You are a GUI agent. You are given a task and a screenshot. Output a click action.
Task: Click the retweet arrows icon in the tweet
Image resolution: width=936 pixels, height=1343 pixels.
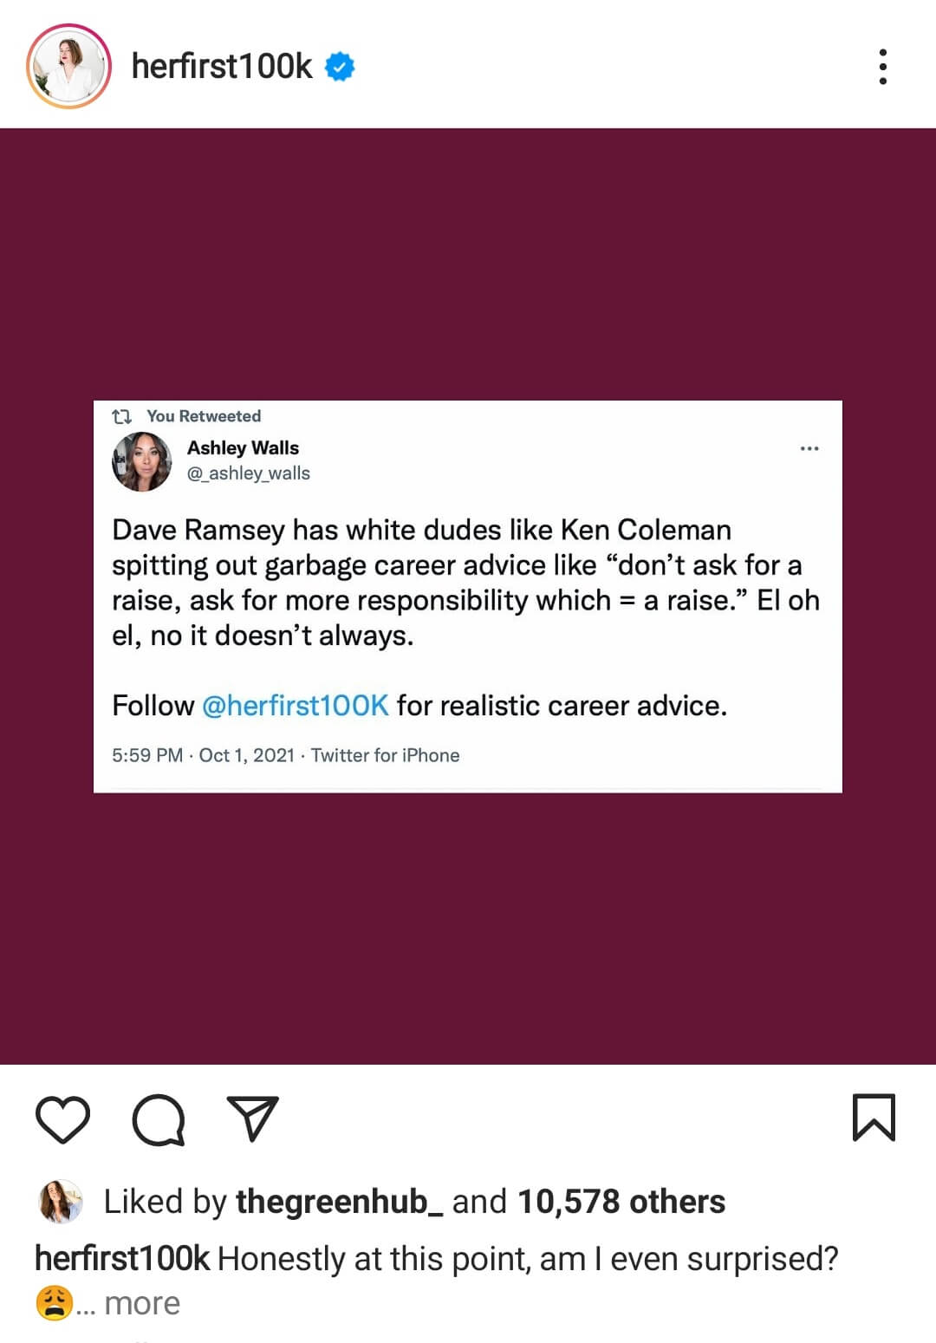tap(122, 417)
